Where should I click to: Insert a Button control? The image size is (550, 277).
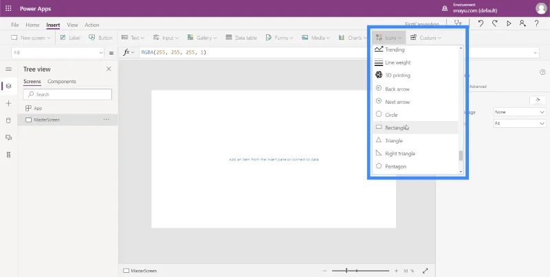[100, 38]
